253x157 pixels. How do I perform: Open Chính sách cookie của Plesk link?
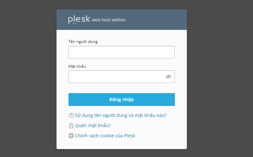105,136
